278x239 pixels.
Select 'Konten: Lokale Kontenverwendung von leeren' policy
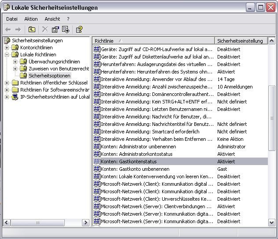coord(157,176)
